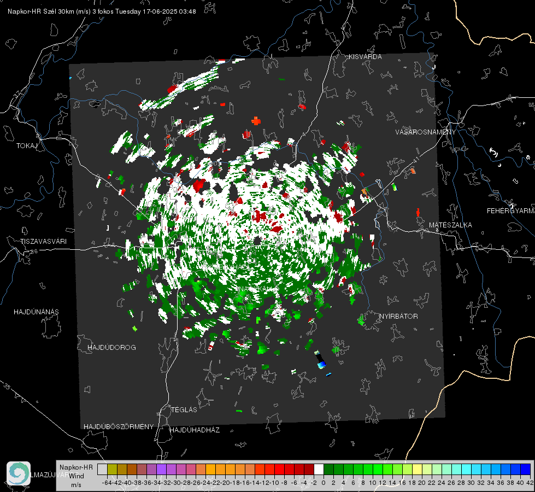Select the light grey swatch at legend start
This screenshot has width=535, height=492.
(102, 469)
